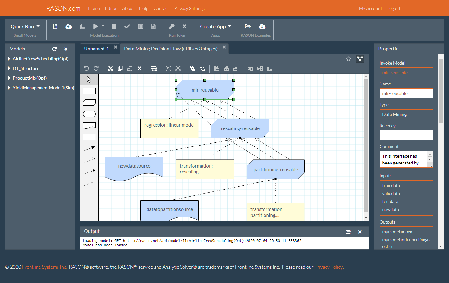The image size is (449, 283).
Task: Click the undo icon in diagram toolbar
Action: (86, 68)
